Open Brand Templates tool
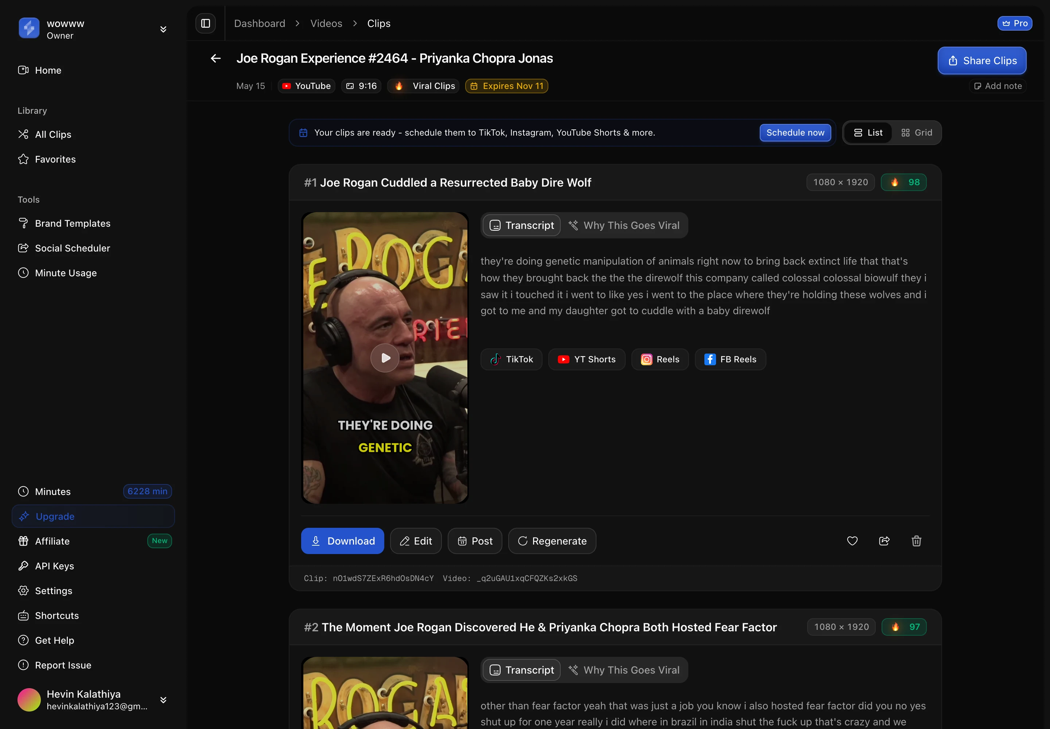The width and height of the screenshot is (1050, 729). [x=93, y=223]
